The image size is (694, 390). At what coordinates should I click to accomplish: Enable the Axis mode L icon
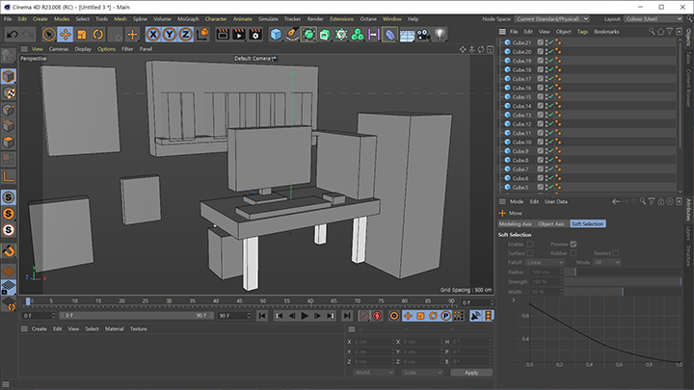(9, 177)
